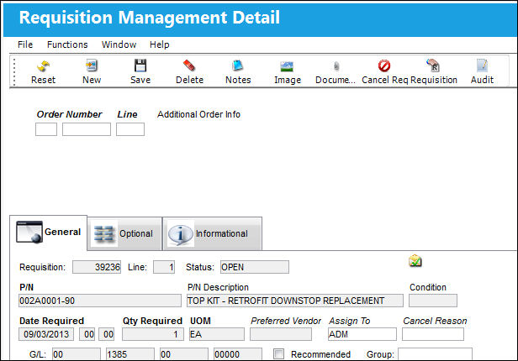Open the Help menu
518x361 pixels.
(x=160, y=44)
